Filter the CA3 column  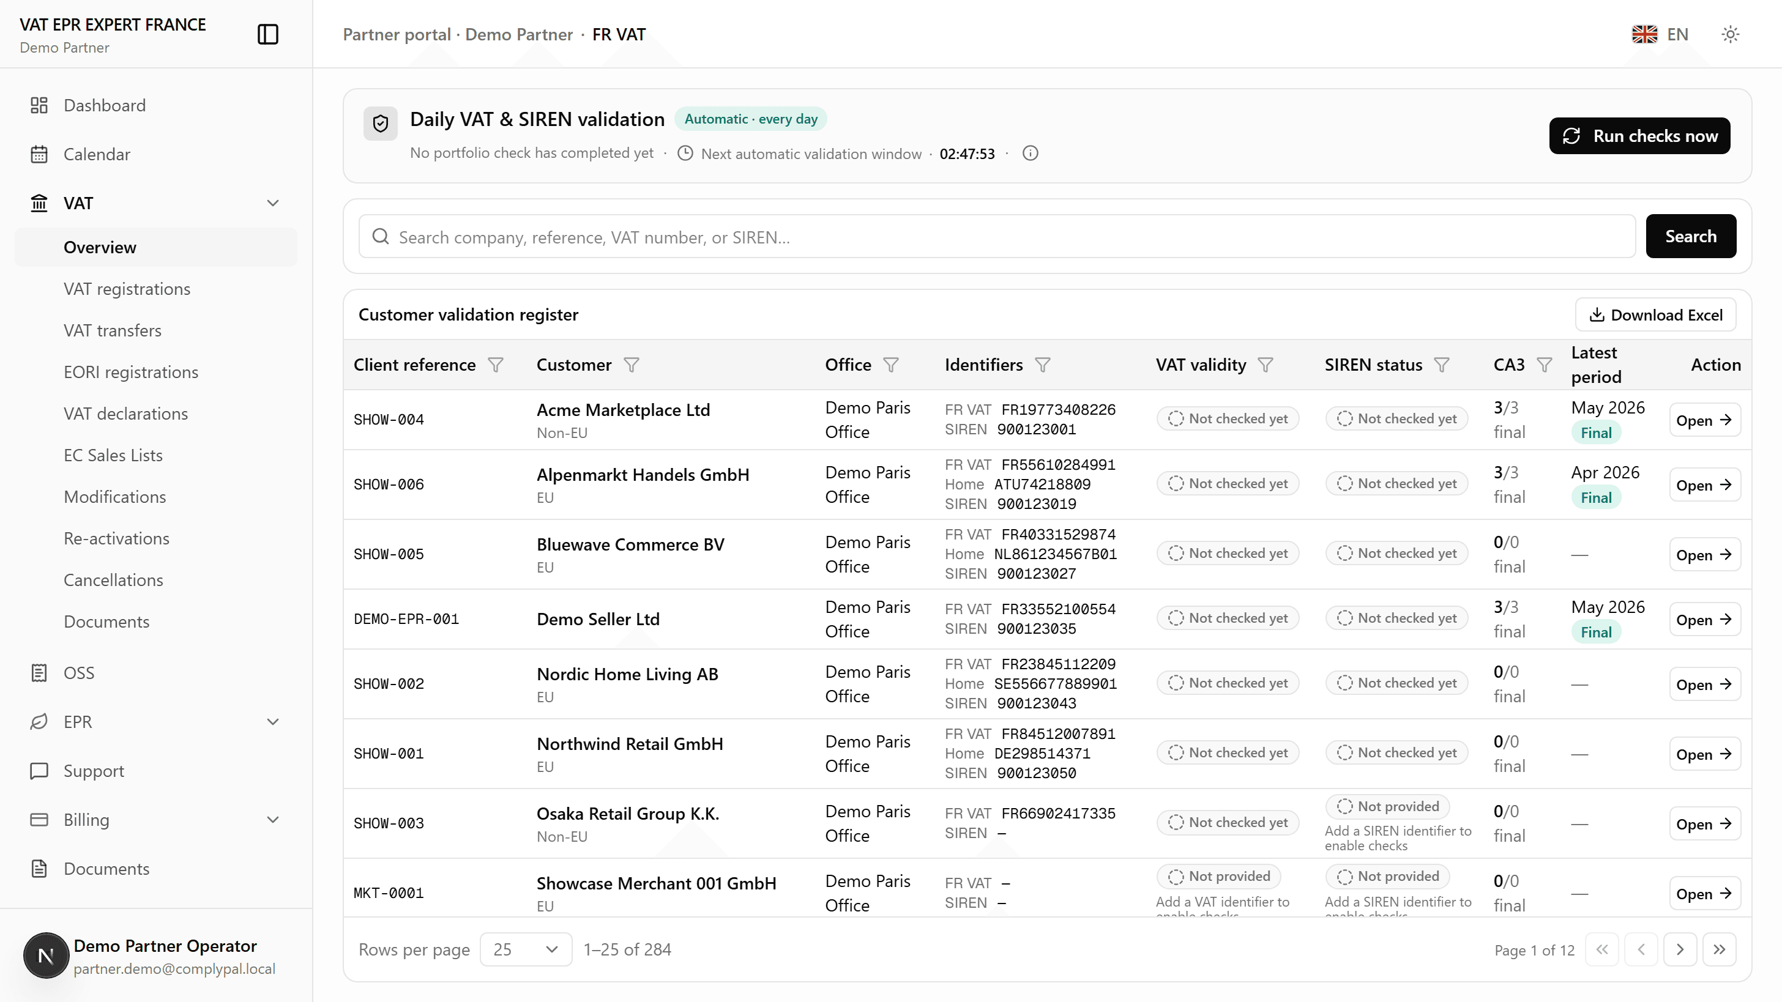(1544, 365)
